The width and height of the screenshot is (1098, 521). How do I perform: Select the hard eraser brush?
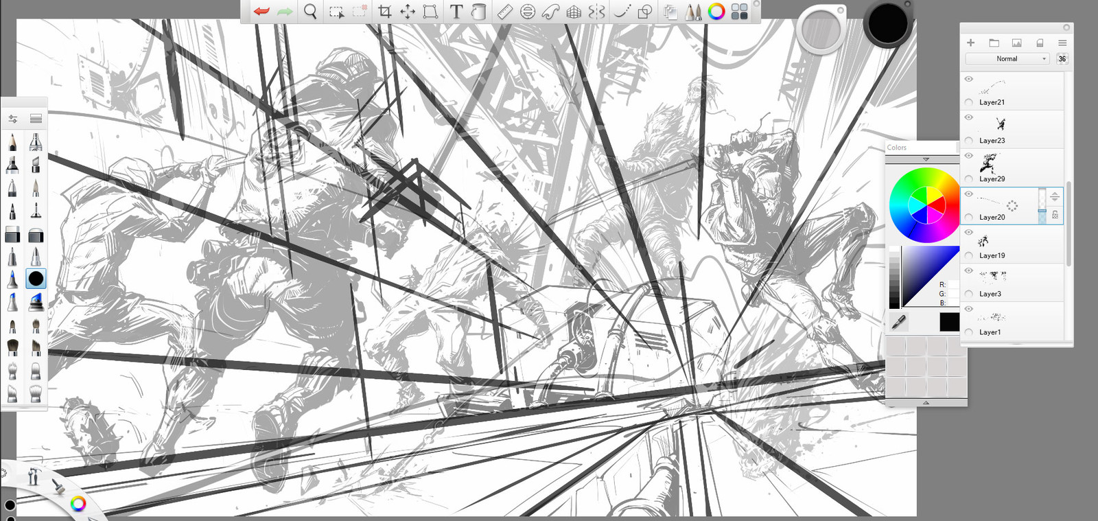click(x=12, y=235)
